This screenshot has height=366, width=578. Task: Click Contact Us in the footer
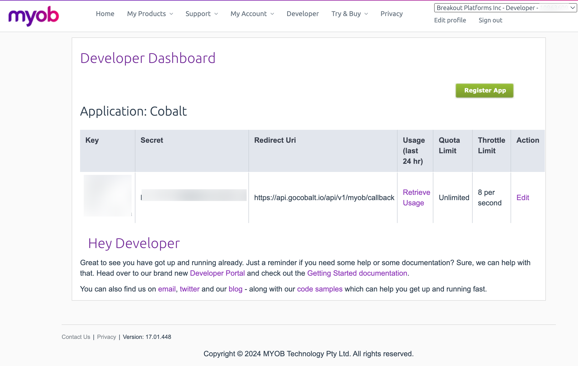click(x=76, y=337)
